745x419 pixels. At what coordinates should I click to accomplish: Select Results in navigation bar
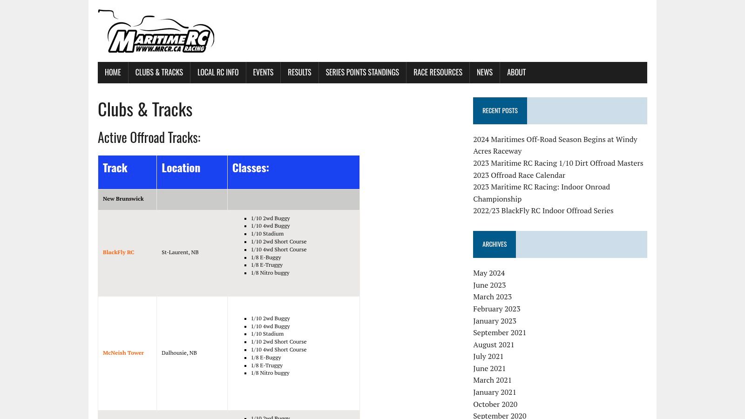point(299,73)
